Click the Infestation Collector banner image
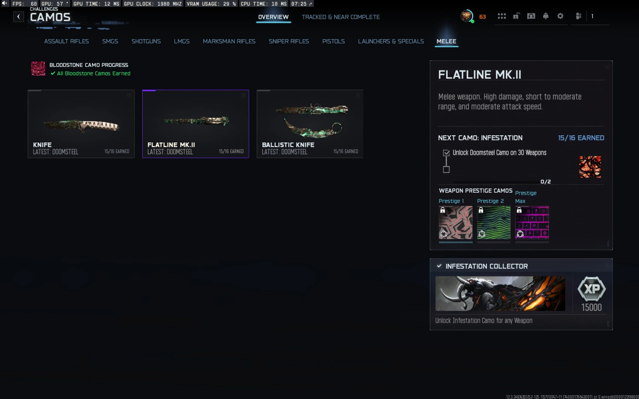639x399 pixels. [x=500, y=294]
